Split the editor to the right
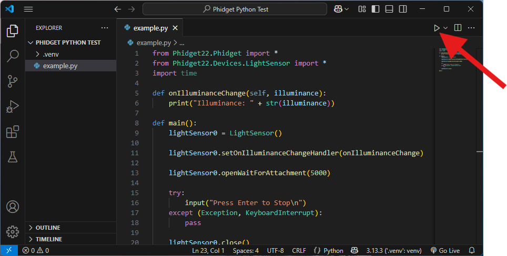507x256 pixels. (x=458, y=28)
